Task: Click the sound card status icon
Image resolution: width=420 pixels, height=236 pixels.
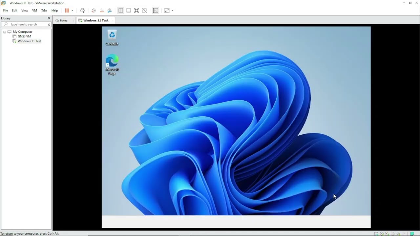Action: [398, 234]
